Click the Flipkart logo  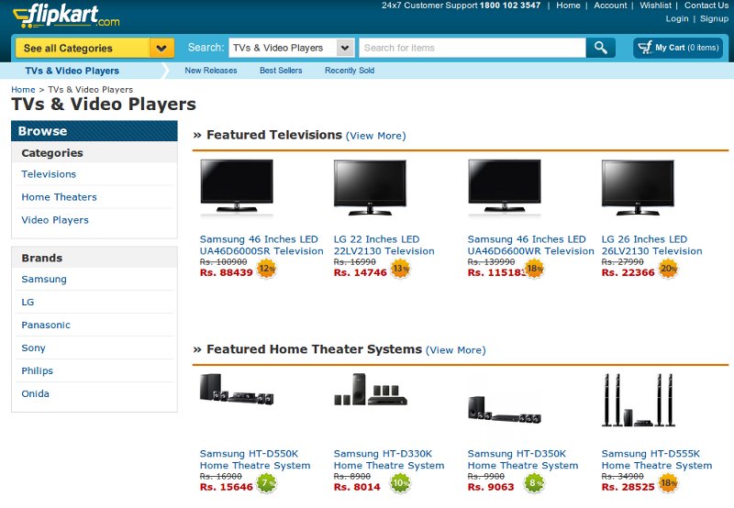tap(66, 17)
